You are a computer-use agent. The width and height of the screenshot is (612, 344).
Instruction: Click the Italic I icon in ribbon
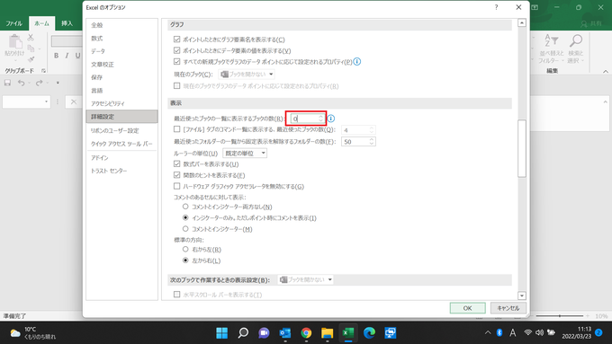(67, 56)
